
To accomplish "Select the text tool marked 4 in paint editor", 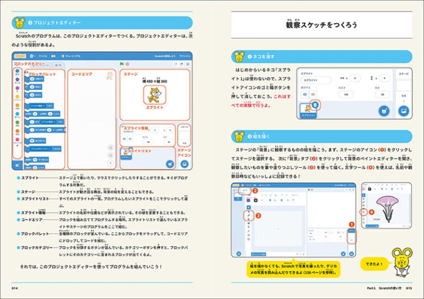I will (363, 212).
